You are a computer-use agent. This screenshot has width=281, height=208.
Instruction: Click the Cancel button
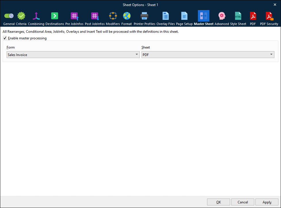(x=243, y=202)
